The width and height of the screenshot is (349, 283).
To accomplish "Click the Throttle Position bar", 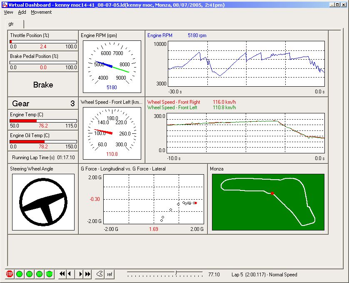I will point(43,42).
